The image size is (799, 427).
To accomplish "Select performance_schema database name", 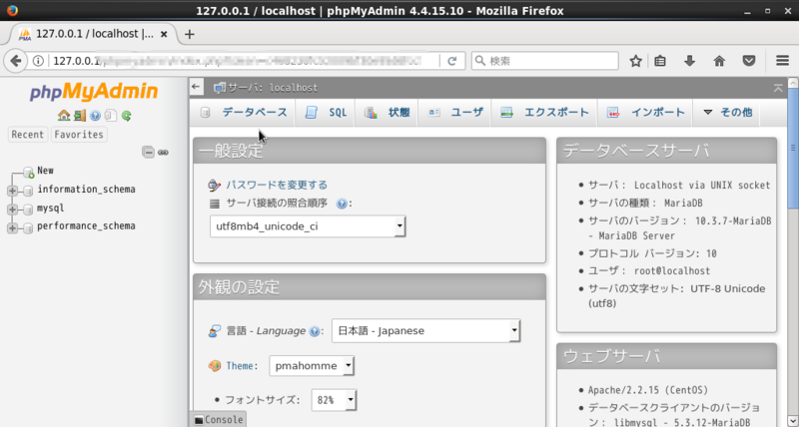I will point(86,225).
